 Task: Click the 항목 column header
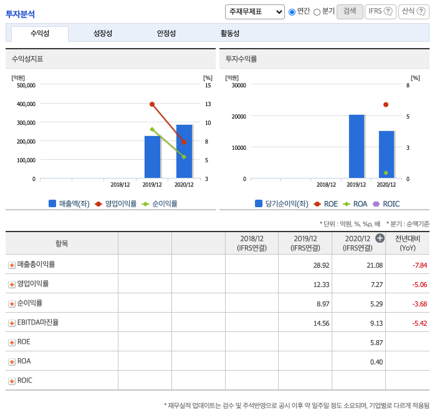point(62,243)
